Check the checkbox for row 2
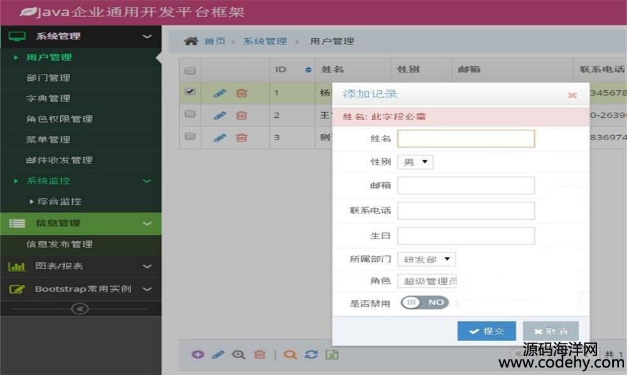The image size is (627, 375). [x=190, y=114]
